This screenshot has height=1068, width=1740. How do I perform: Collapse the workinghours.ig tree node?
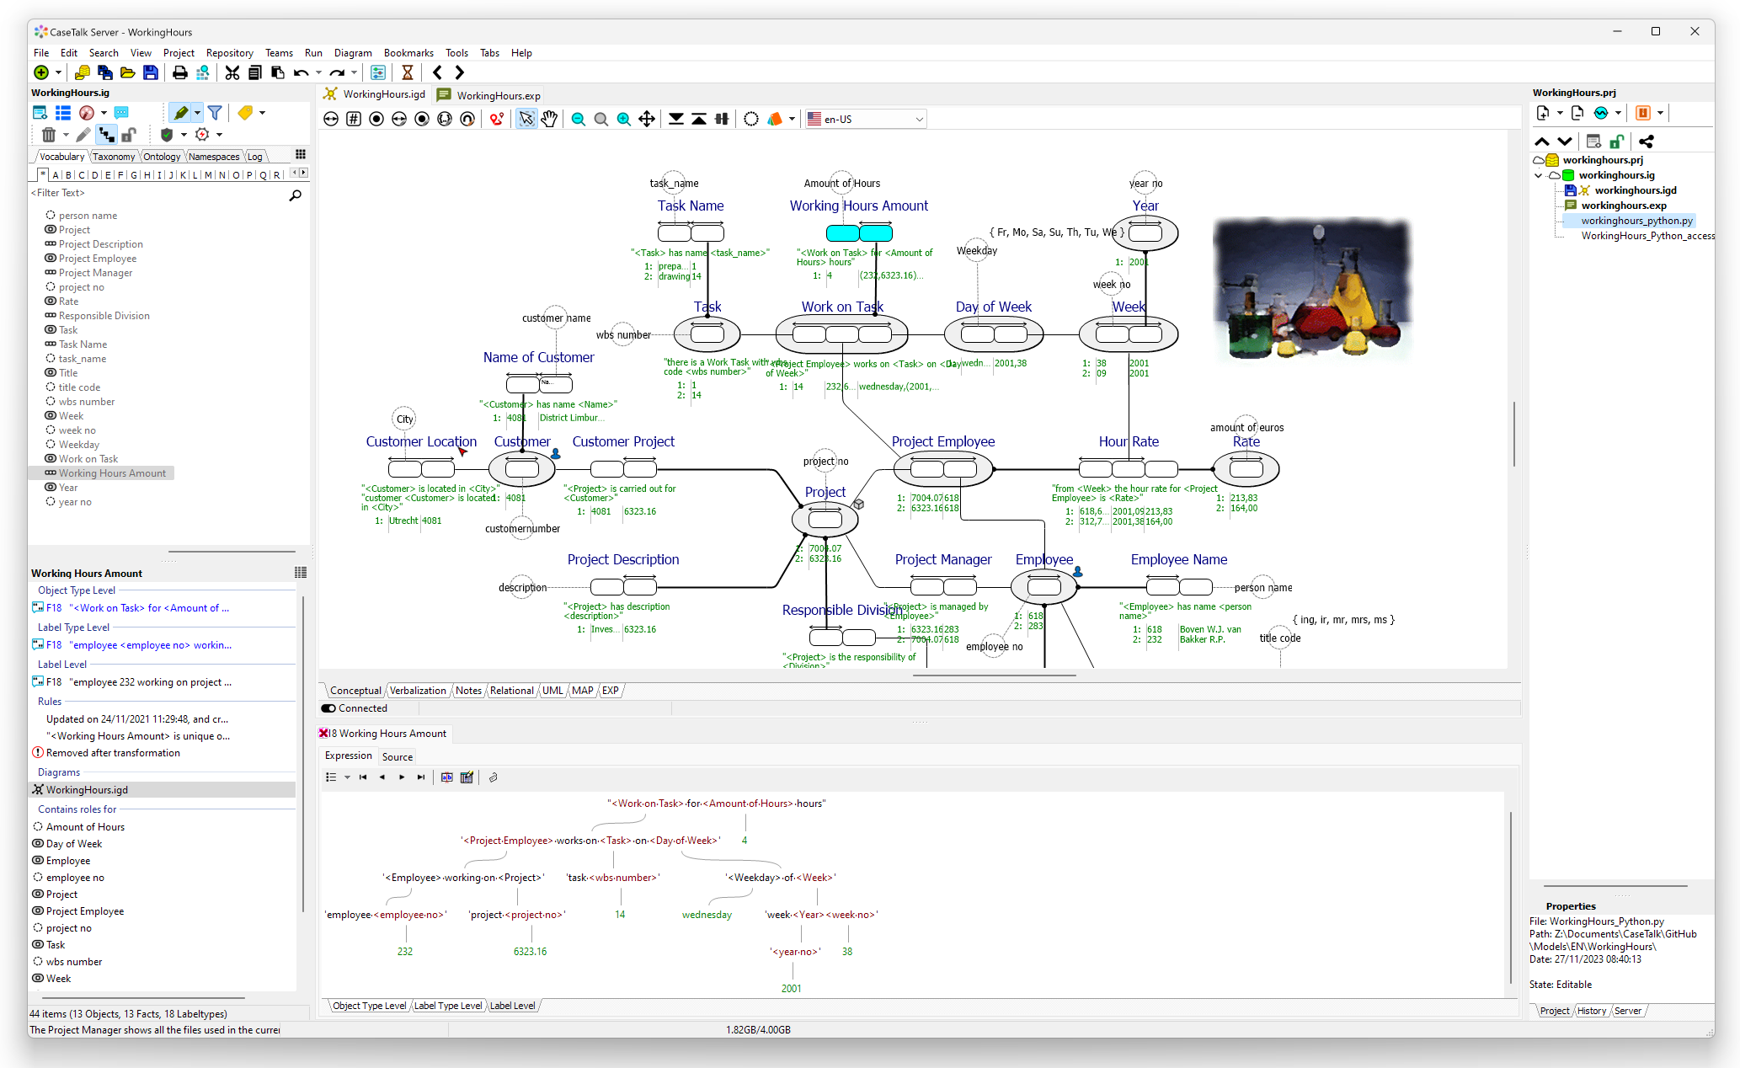pos(1539,175)
